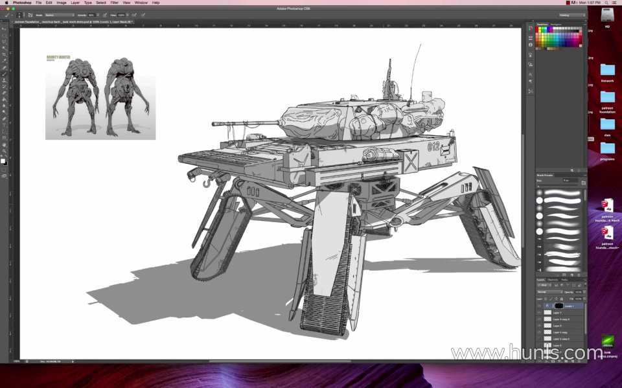Open the workspace switcher dropdown

[571, 15]
